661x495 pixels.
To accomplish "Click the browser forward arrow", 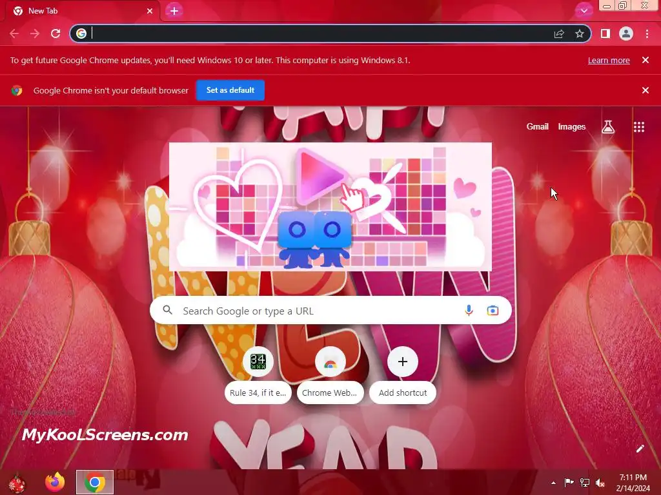I will coord(35,34).
